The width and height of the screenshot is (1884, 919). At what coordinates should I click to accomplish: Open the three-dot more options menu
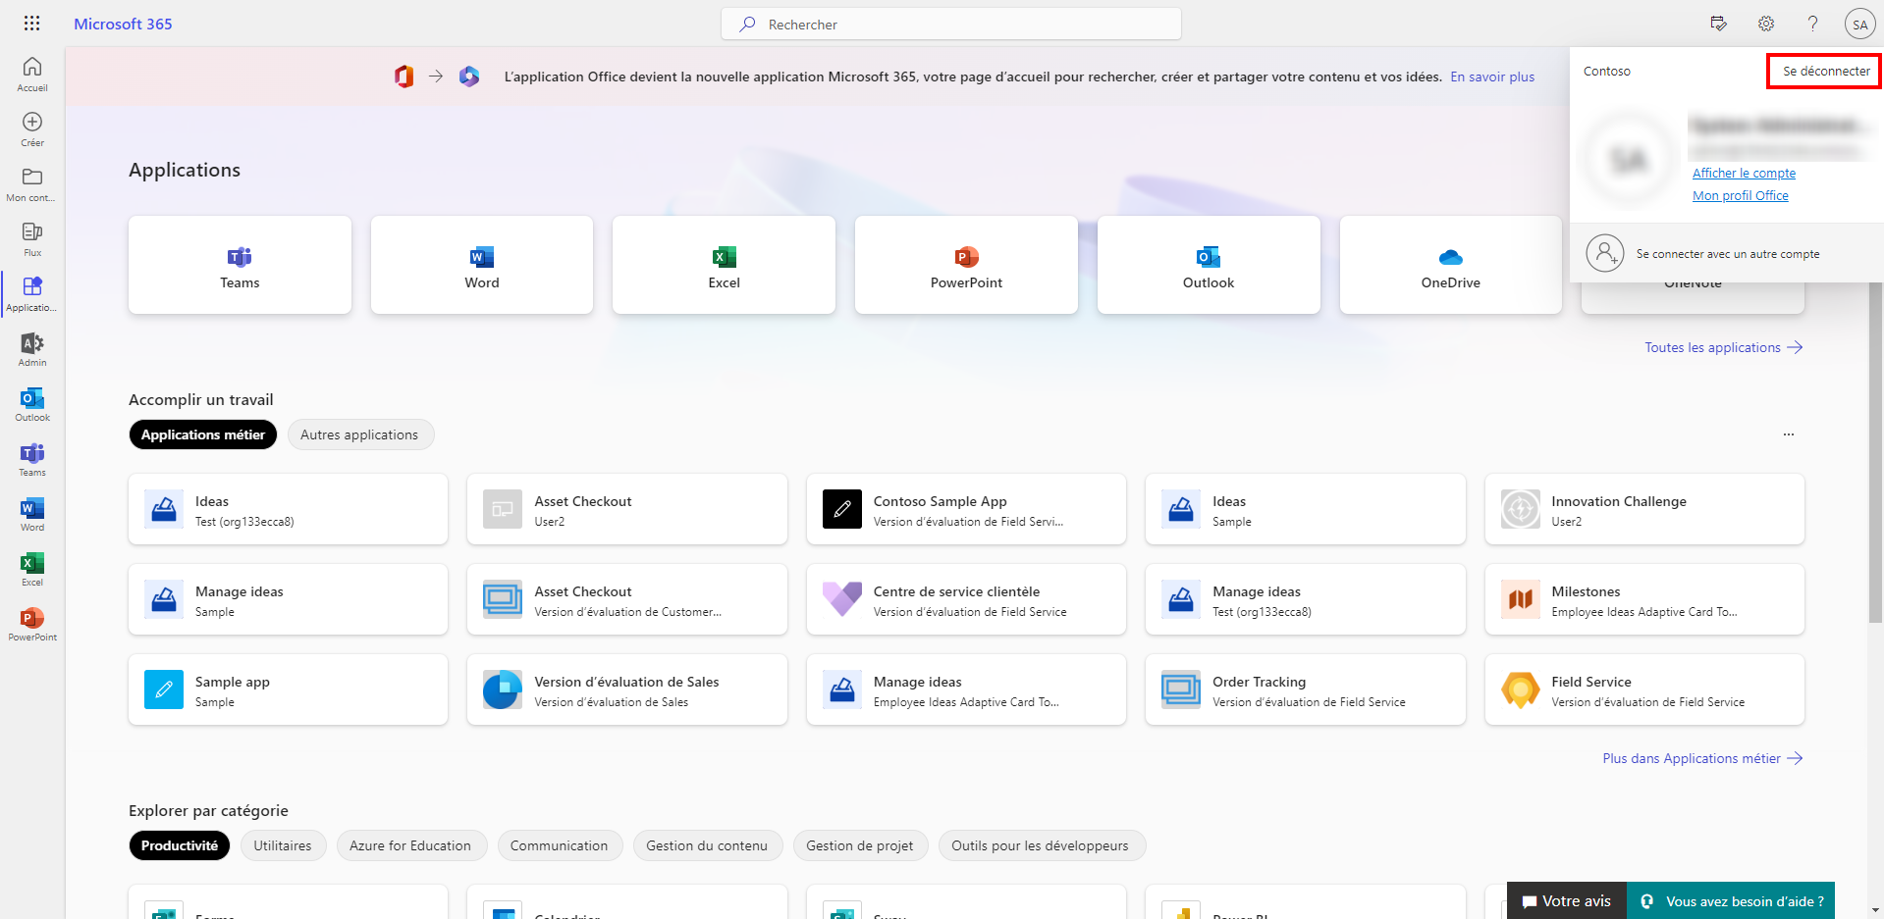click(1789, 434)
